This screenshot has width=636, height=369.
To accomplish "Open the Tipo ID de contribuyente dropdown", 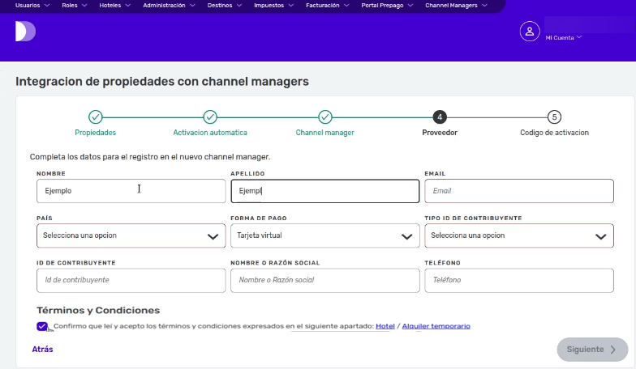I will point(518,235).
